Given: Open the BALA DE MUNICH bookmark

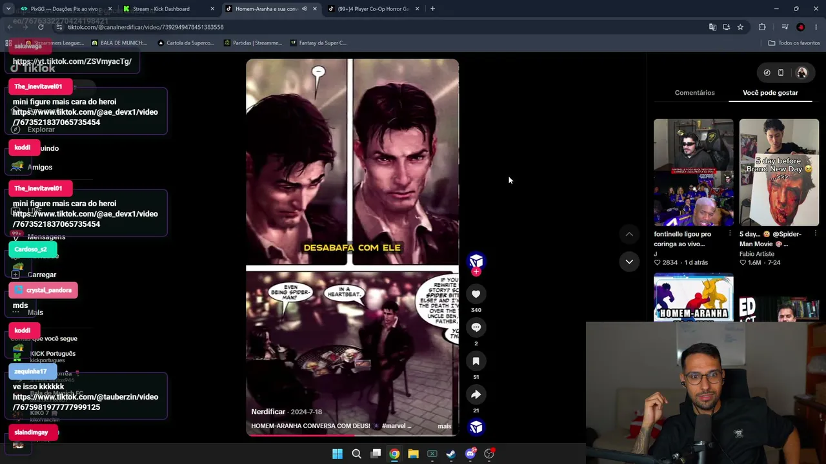Looking at the screenshot, I should (x=119, y=43).
